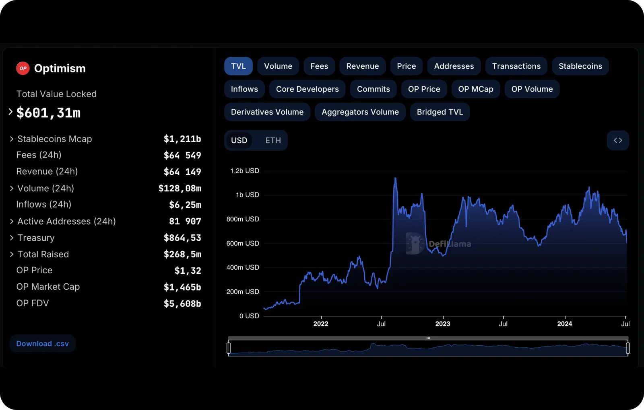Enable the Core Developers metric

tap(308, 89)
